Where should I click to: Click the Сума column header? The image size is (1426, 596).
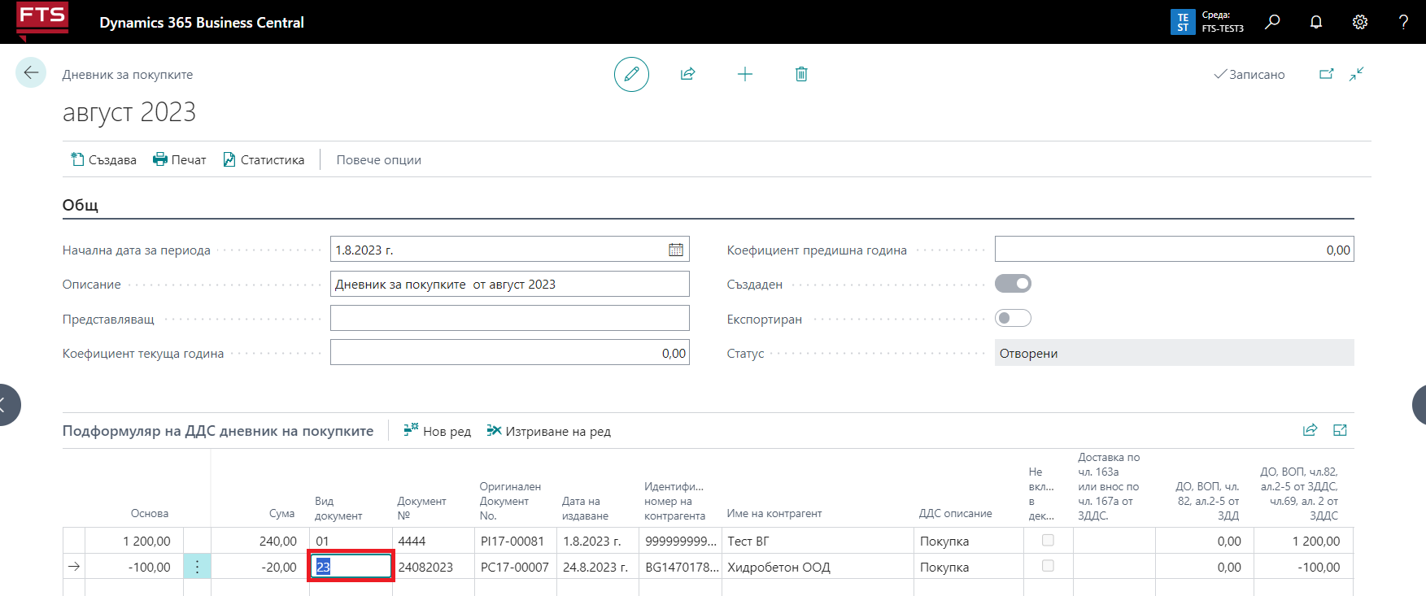[281, 513]
